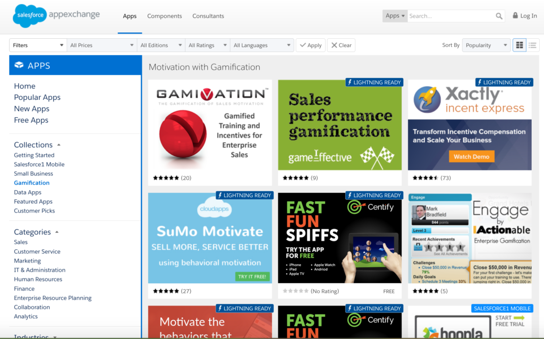The image size is (544, 339).
Task: Open the Getting Started collection
Action: pos(34,155)
